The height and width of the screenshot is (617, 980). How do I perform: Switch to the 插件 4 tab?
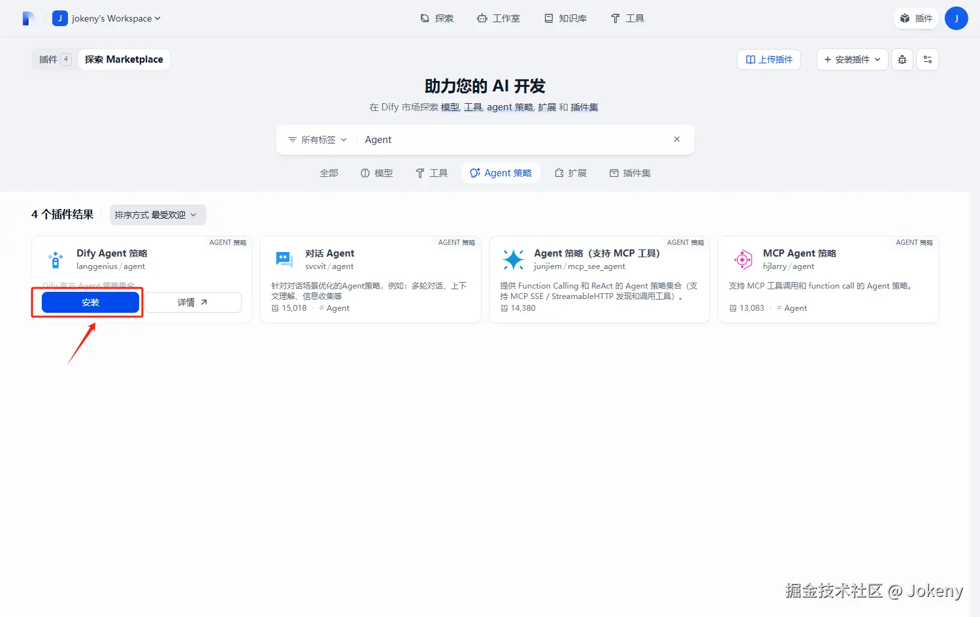(54, 59)
